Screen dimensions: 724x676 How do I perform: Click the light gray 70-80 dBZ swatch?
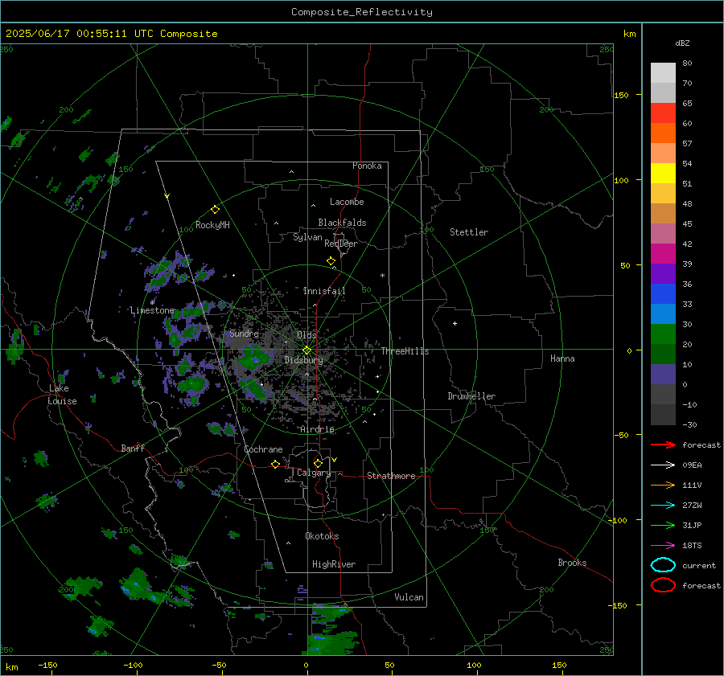(663, 73)
